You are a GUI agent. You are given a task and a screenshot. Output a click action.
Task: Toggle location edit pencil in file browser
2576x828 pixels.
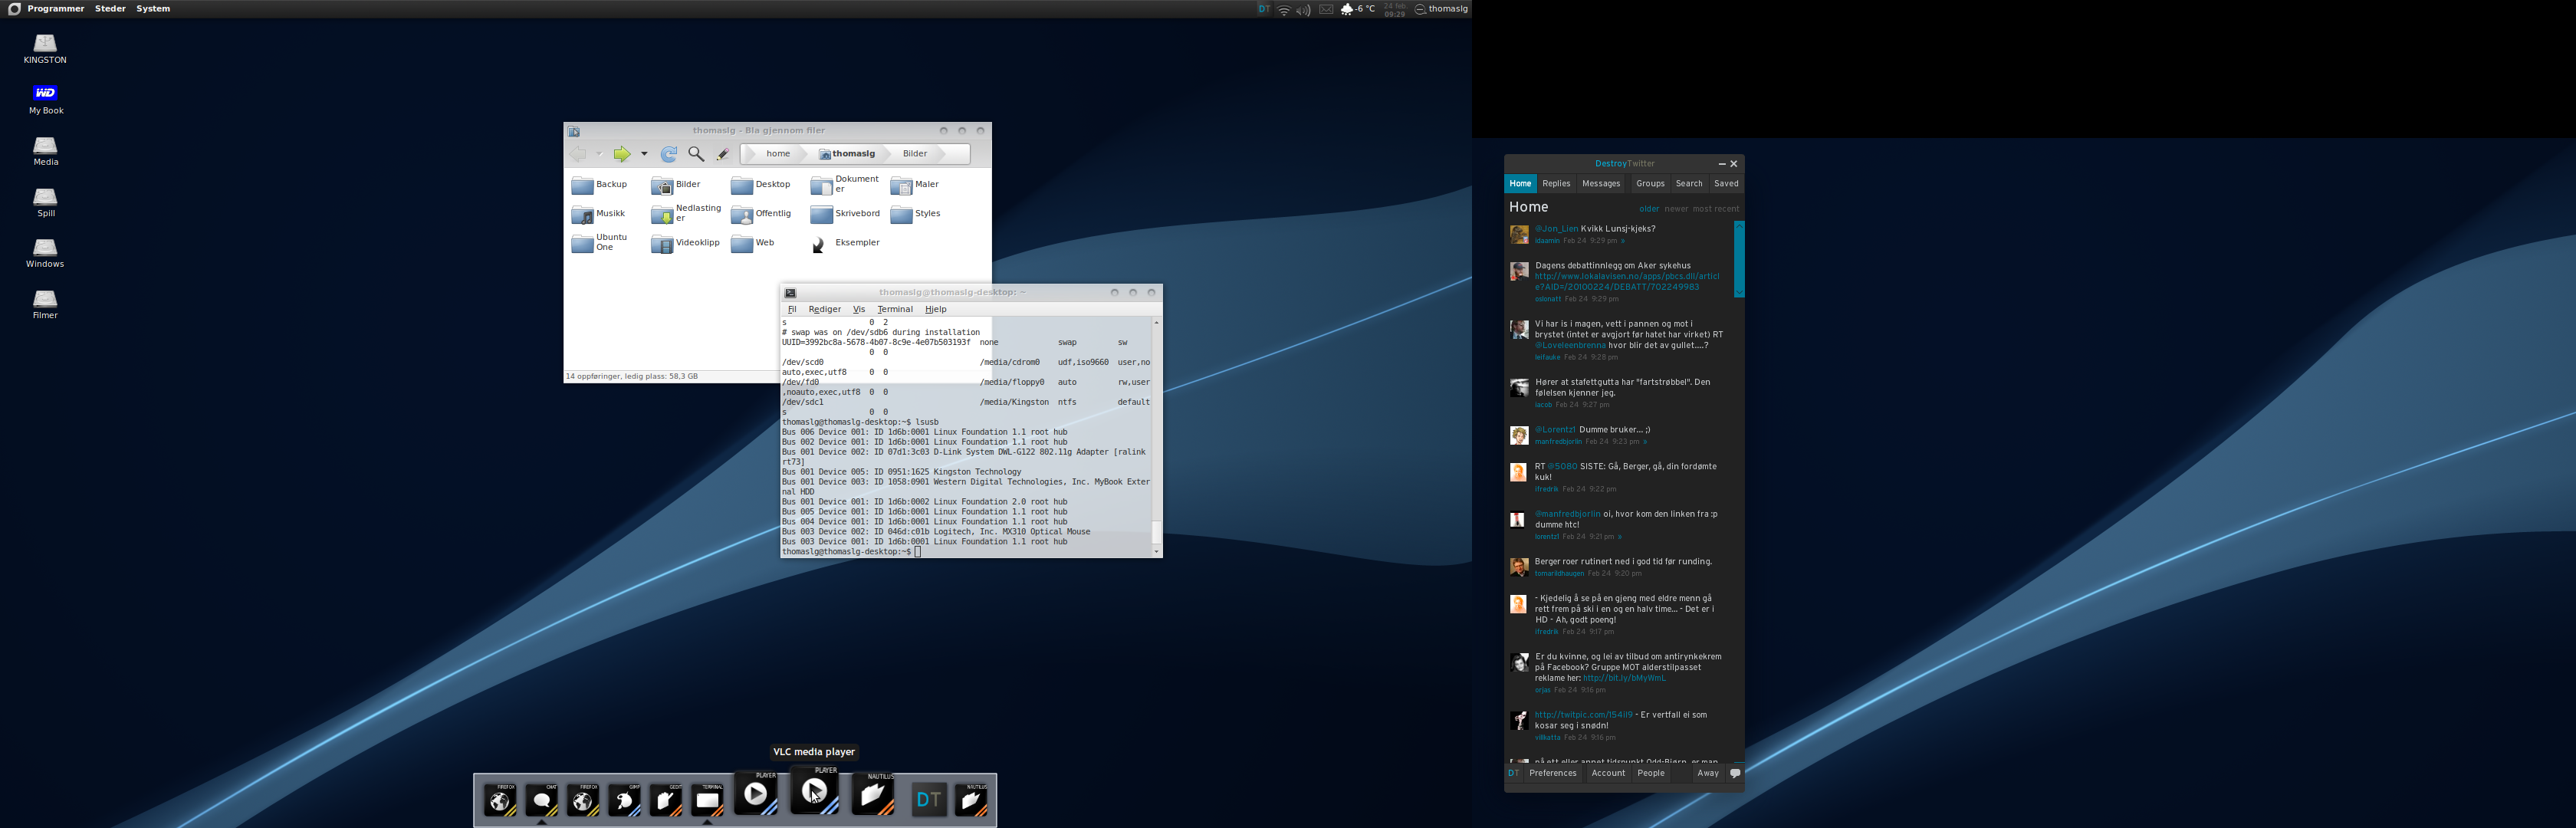point(722,154)
